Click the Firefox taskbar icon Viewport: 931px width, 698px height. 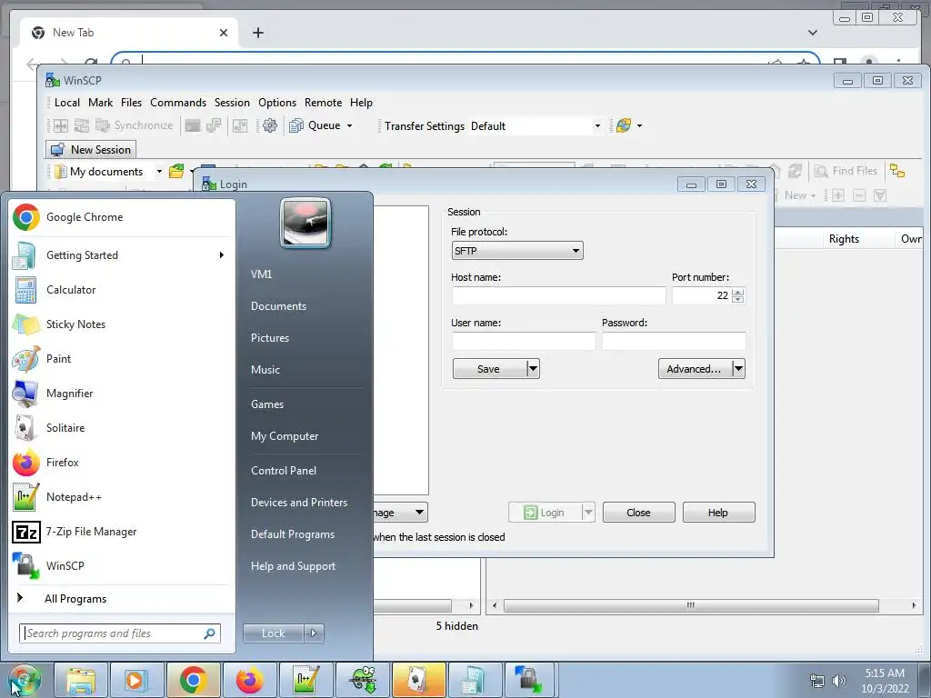point(249,680)
